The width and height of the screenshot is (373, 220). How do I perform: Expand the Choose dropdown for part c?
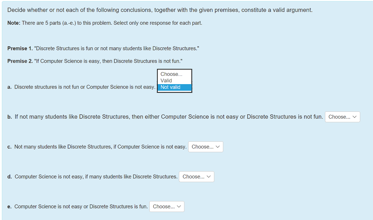click(205, 147)
